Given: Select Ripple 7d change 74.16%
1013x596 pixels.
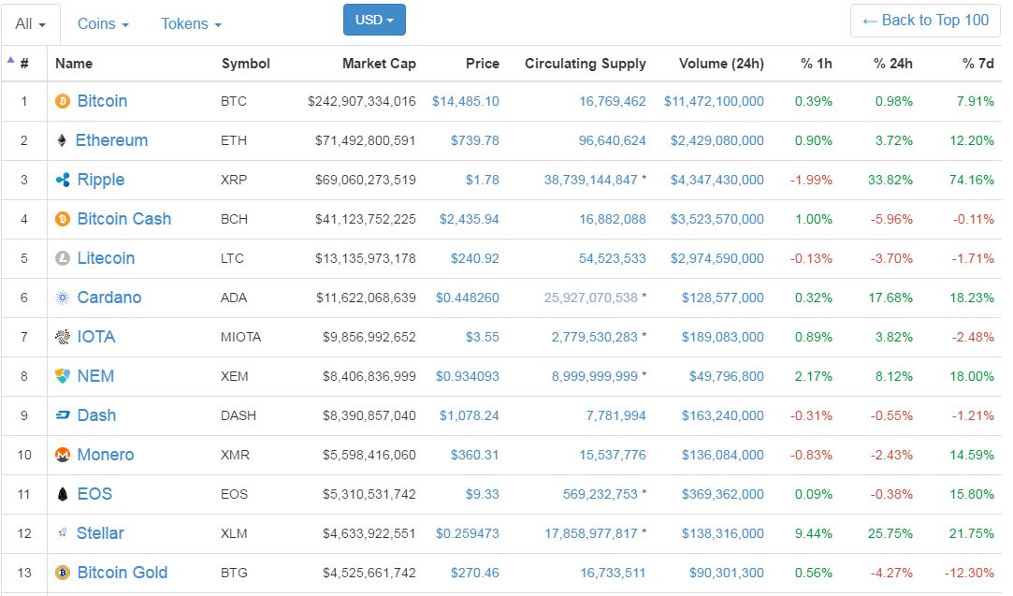Looking at the screenshot, I should (x=972, y=181).
